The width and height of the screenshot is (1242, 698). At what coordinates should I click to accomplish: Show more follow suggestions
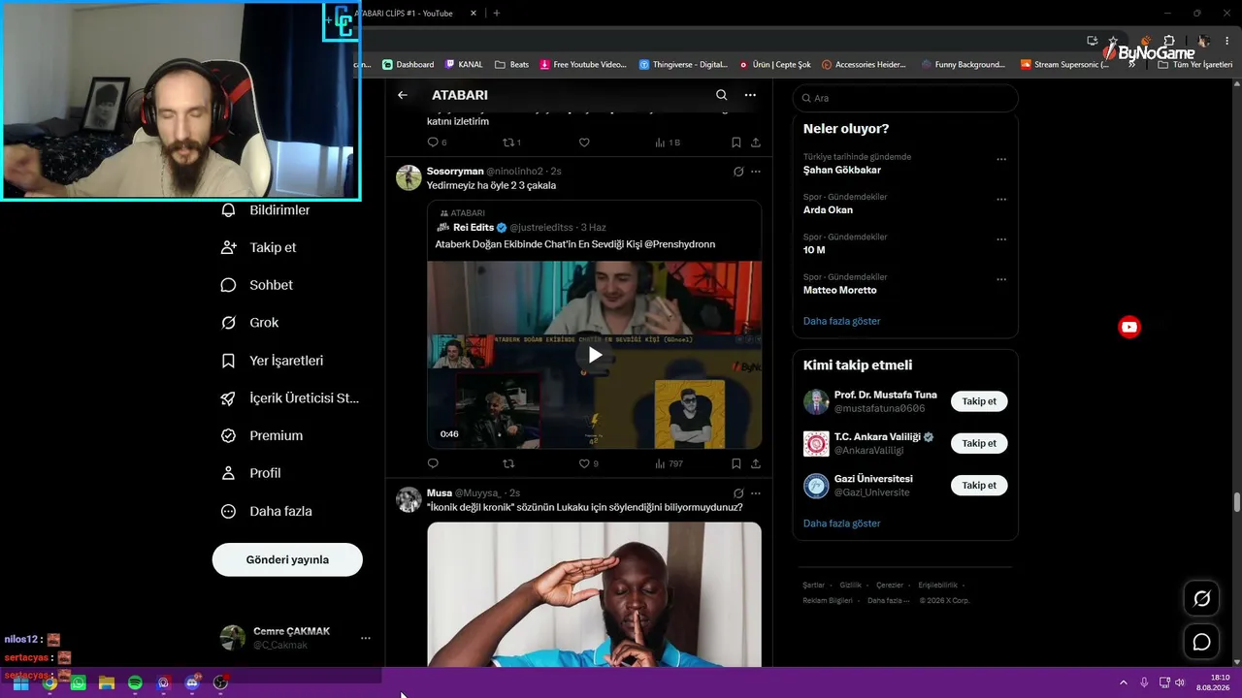(x=842, y=523)
